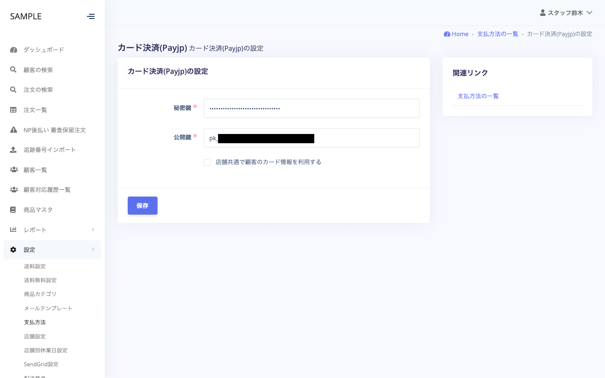The height and width of the screenshot is (378, 605).
Task: Open 商品マスタ via the book icon
Action: pos(13,210)
